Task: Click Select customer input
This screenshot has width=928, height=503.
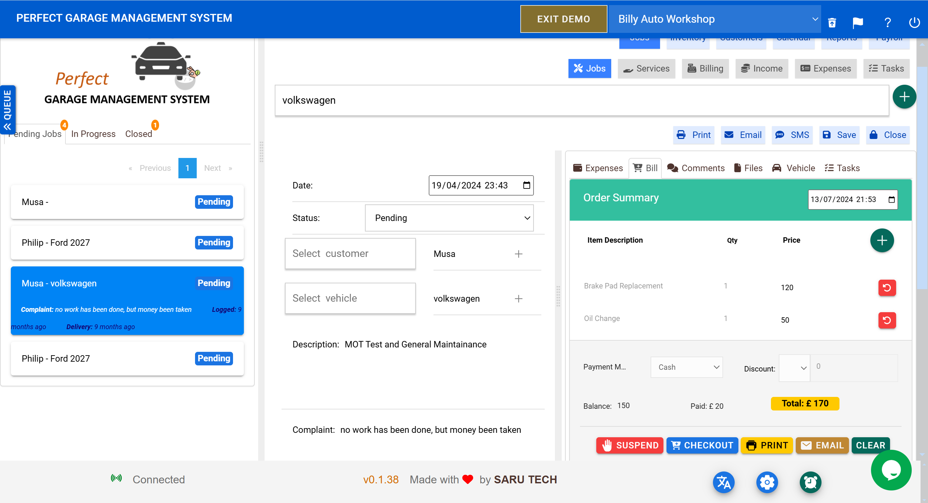Action: 350,254
